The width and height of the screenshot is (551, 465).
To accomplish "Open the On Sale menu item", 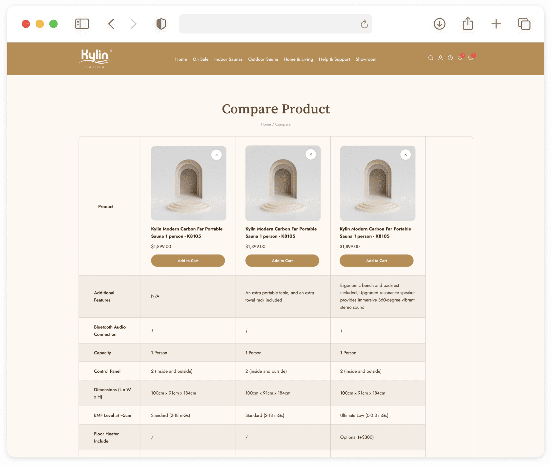I will point(201,59).
